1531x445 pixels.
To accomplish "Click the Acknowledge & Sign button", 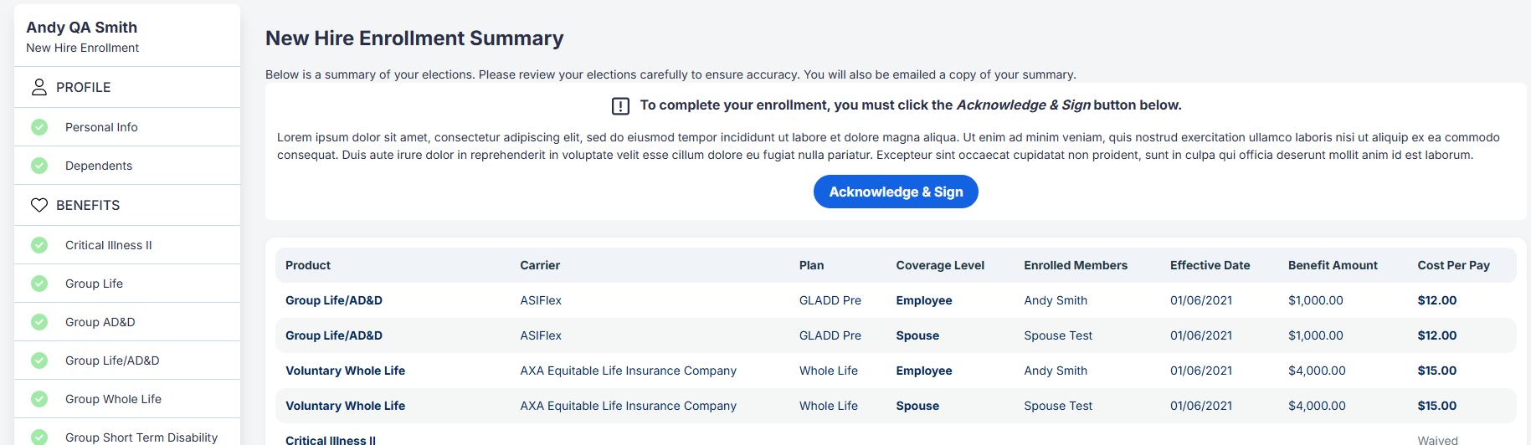I will point(896,192).
